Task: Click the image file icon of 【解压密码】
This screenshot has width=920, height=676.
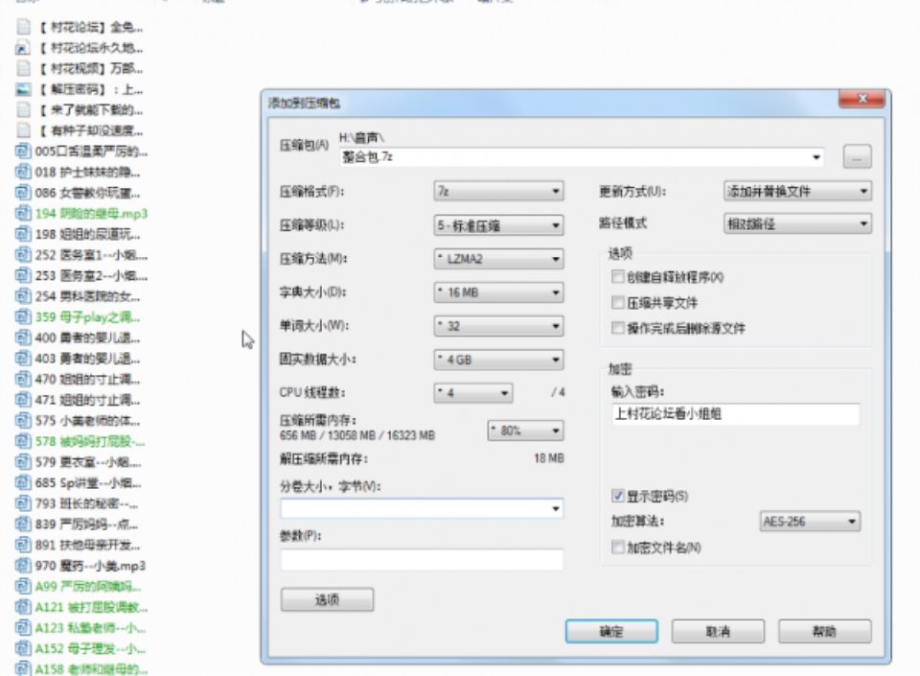Action: click(23, 89)
